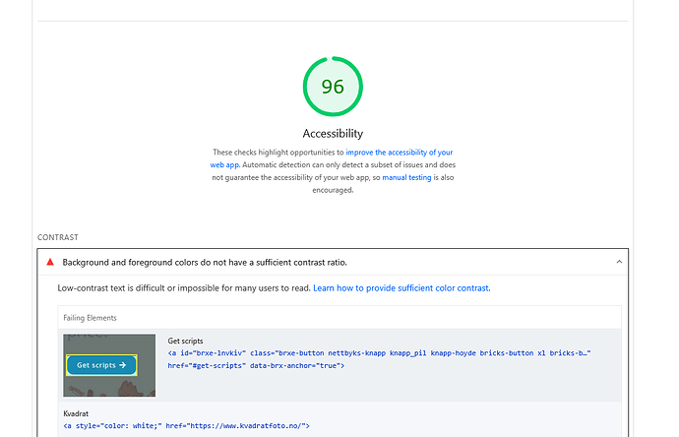
Task: Click the highlighted 'Get scripts' button in the thumbnail
Action: pyautogui.click(x=101, y=365)
